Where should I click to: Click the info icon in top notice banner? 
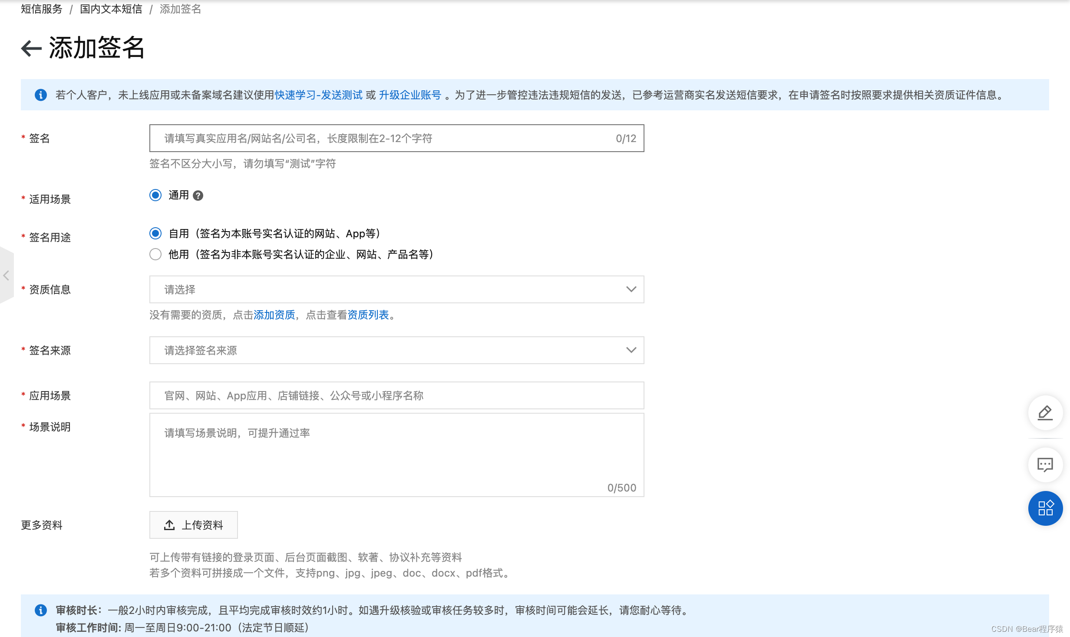[x=41, y=95]
